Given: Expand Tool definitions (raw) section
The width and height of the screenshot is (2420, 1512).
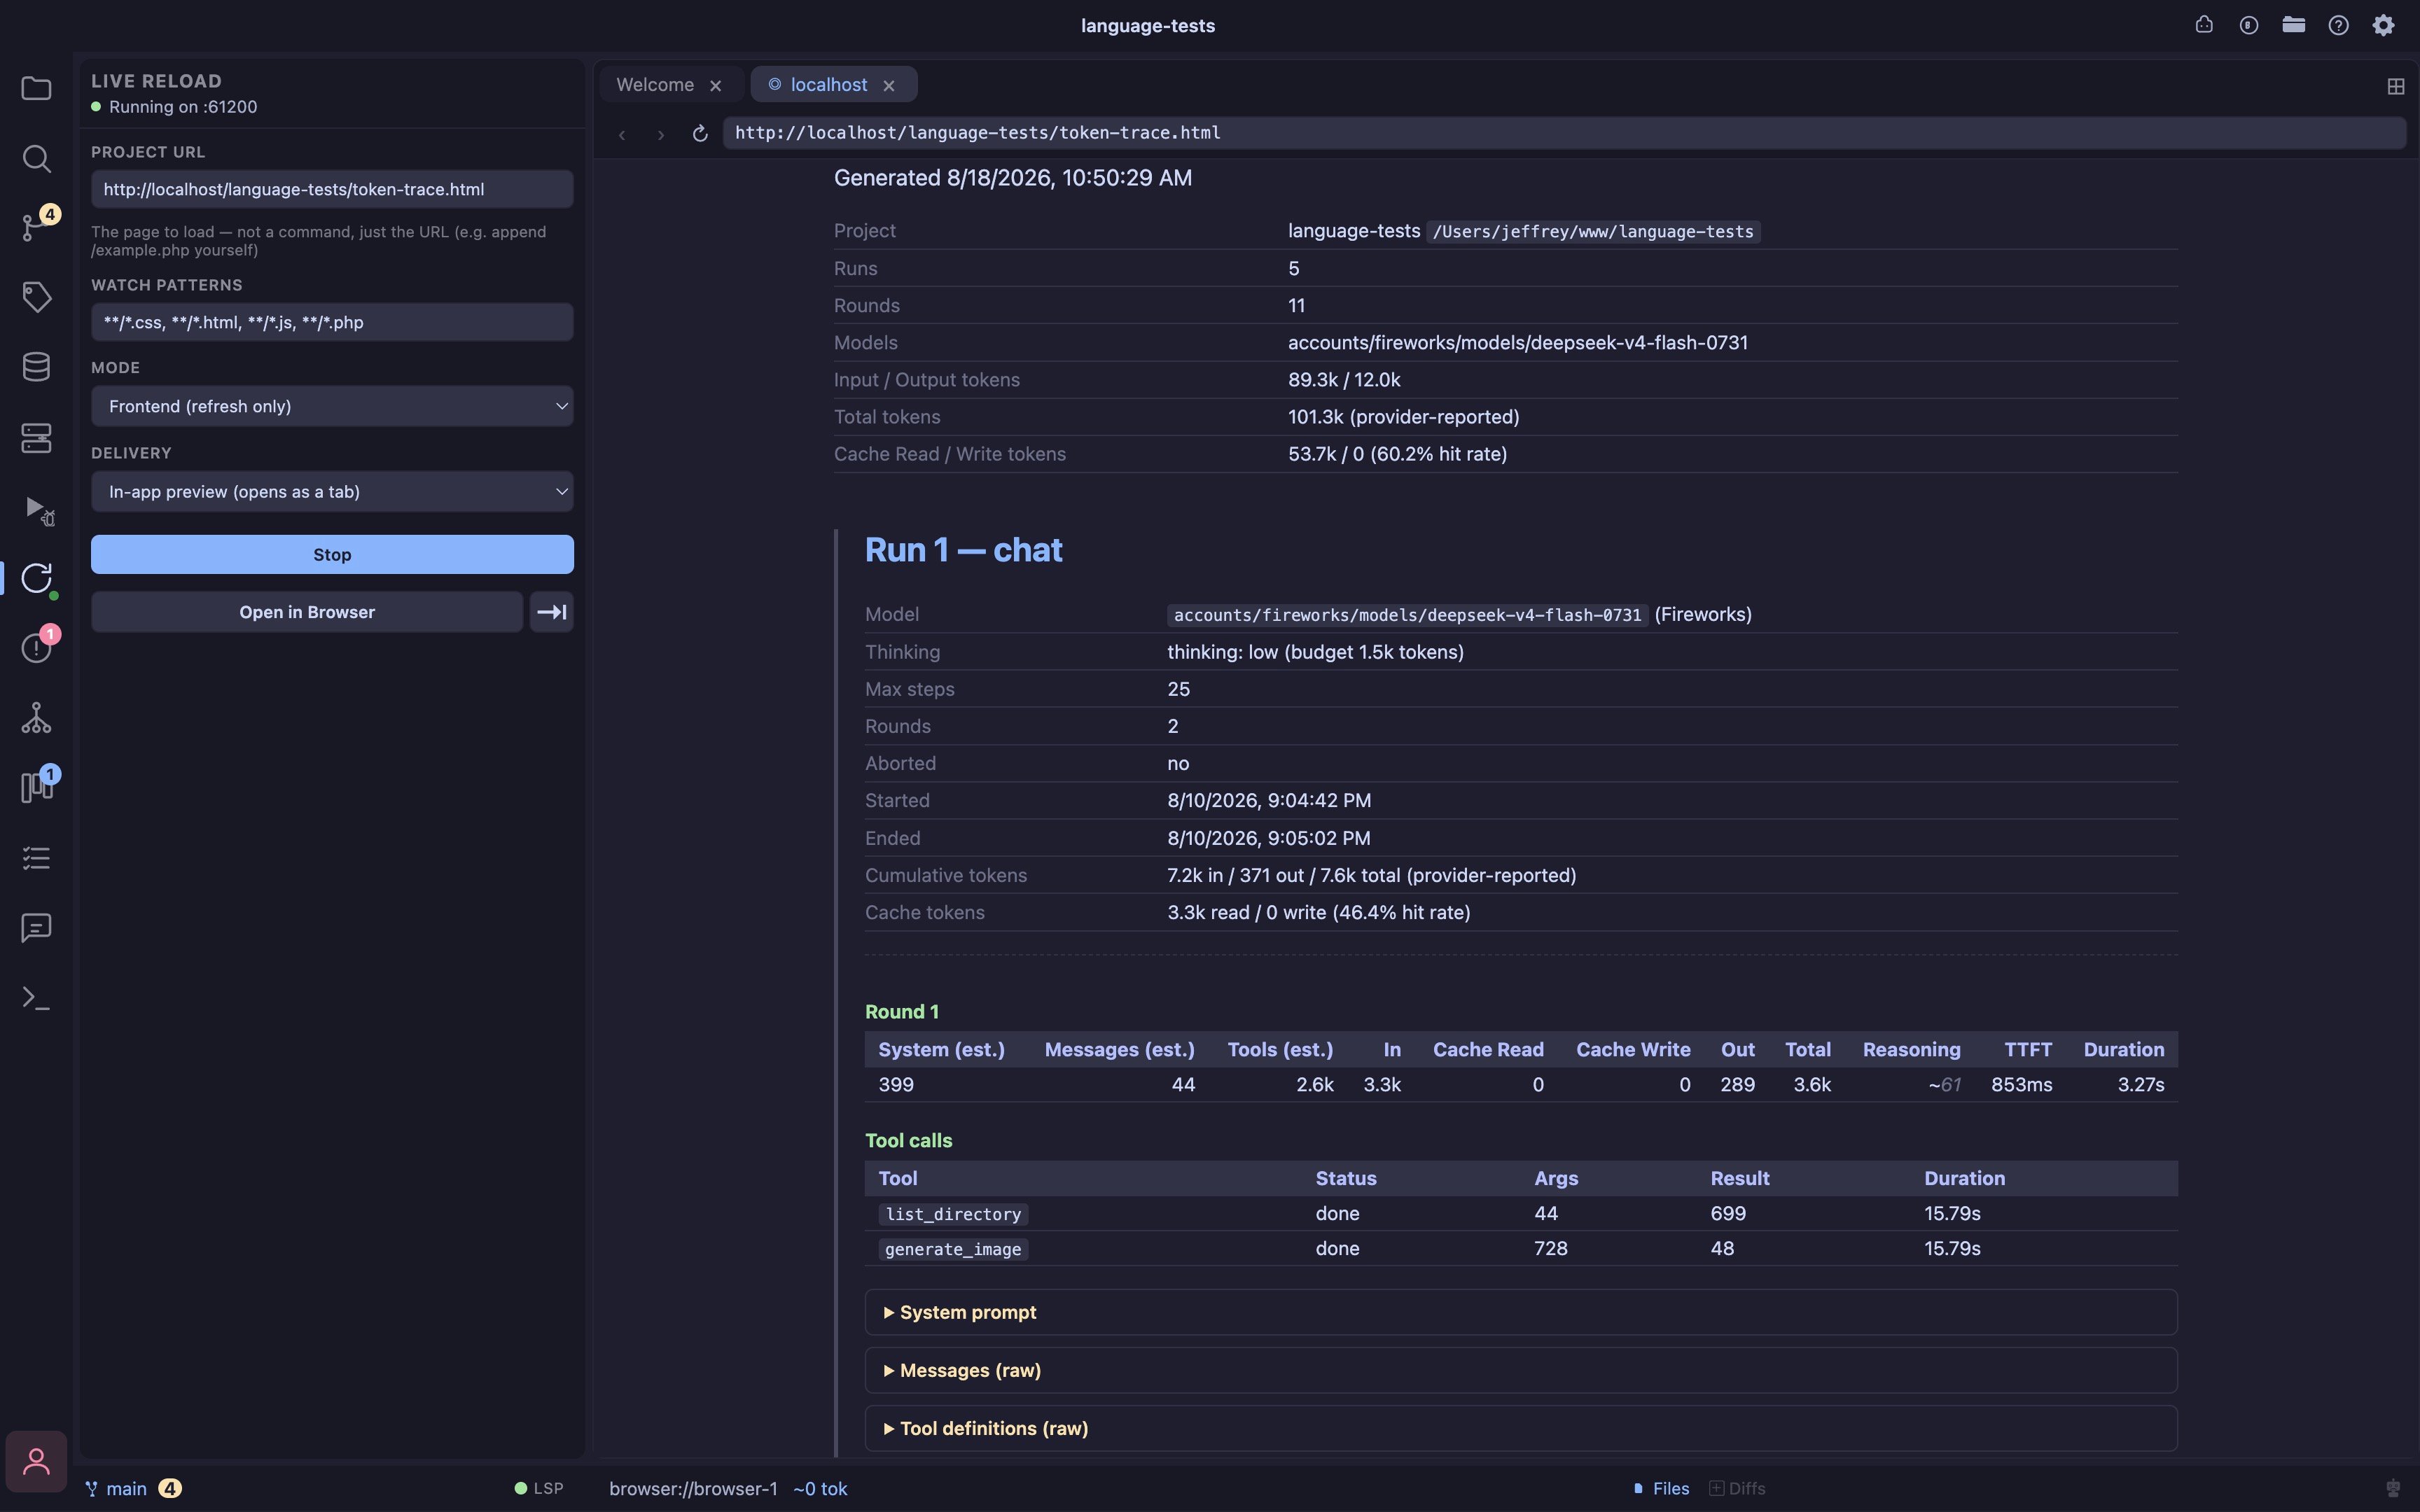Looking at the screenshot, I should click(1520, 1428).
